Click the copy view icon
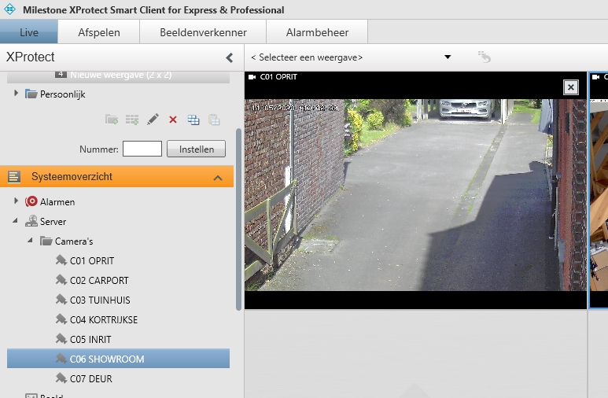The image size is (608, 398). pos(193,120)
